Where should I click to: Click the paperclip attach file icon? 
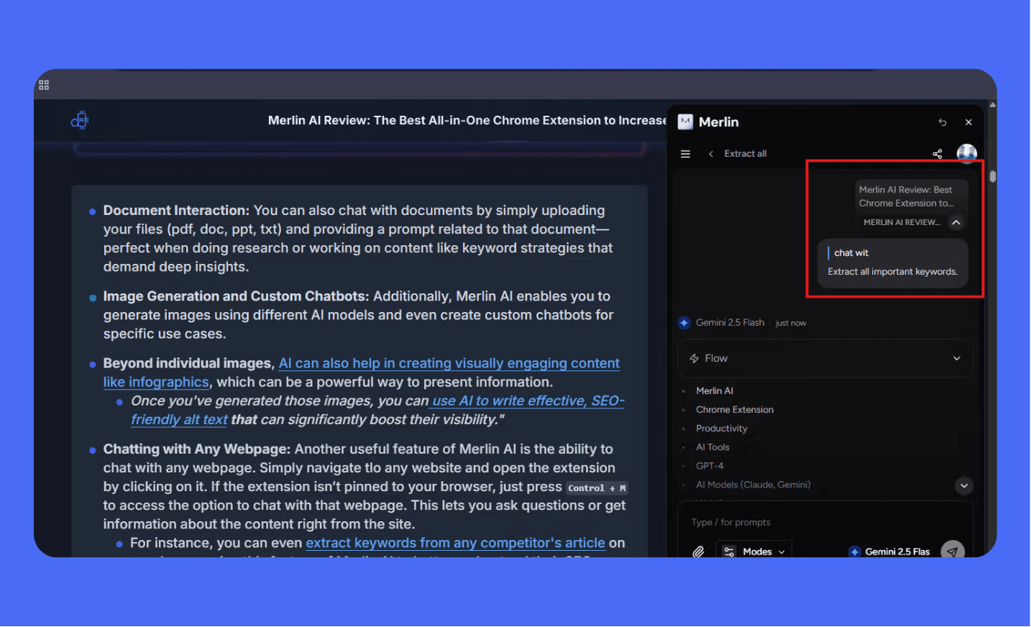click(x=698, y=552)
